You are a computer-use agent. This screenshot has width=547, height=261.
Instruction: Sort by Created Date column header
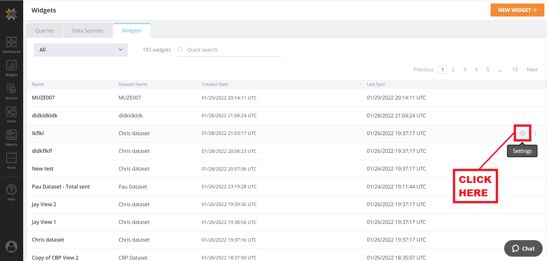[x=215, y=84]
